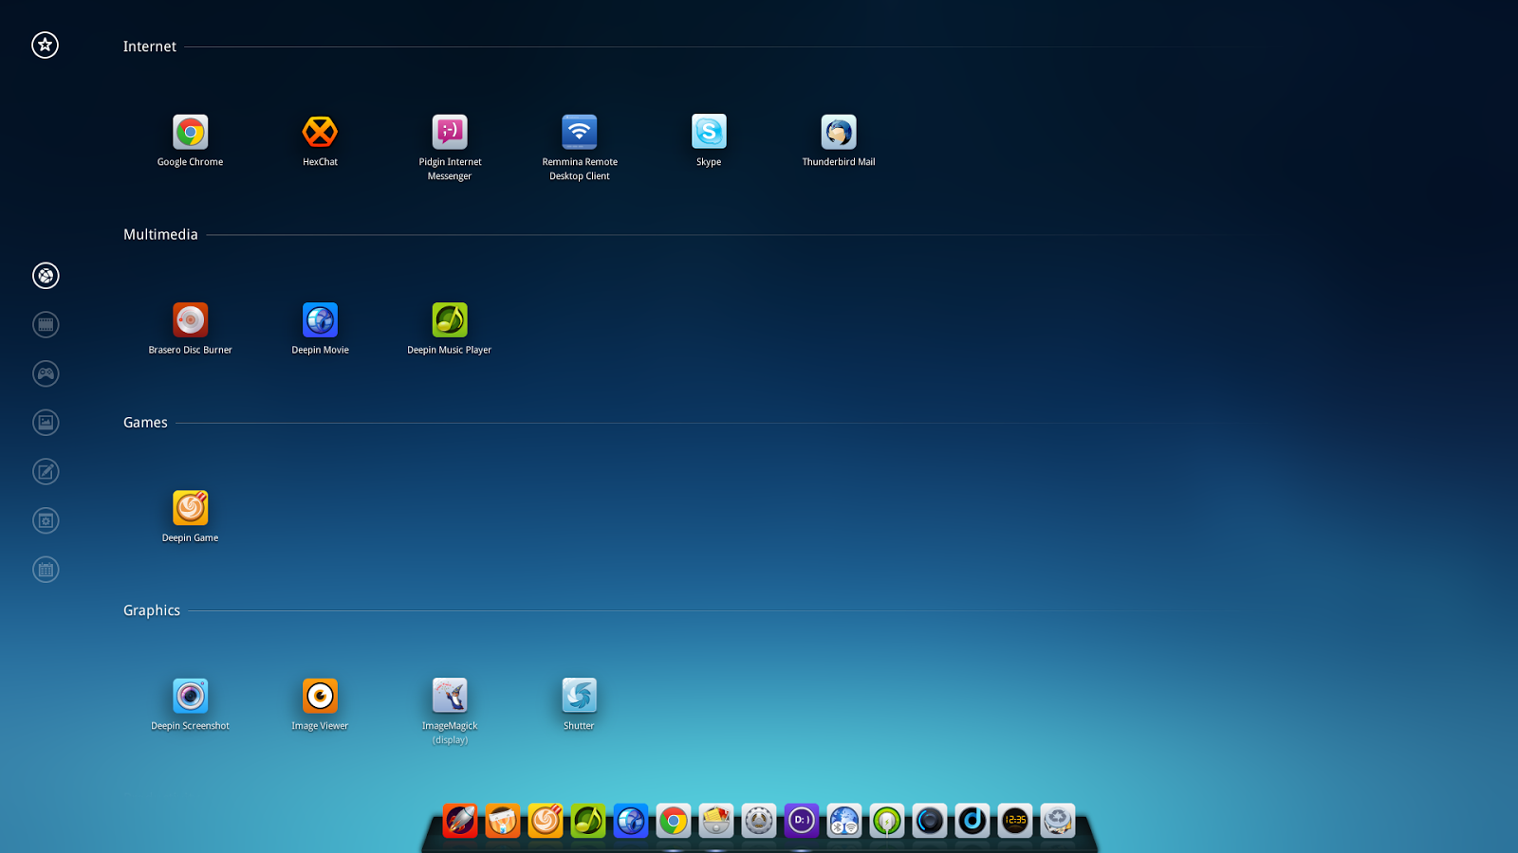Show favorites via the star icon
This screenshot has height=853, width=1518.
pos(45,45)
